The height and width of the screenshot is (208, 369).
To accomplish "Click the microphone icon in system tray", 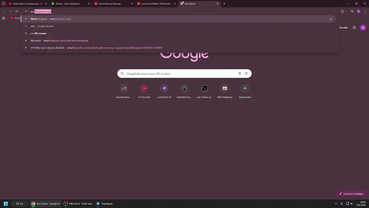I will (342, 204).
